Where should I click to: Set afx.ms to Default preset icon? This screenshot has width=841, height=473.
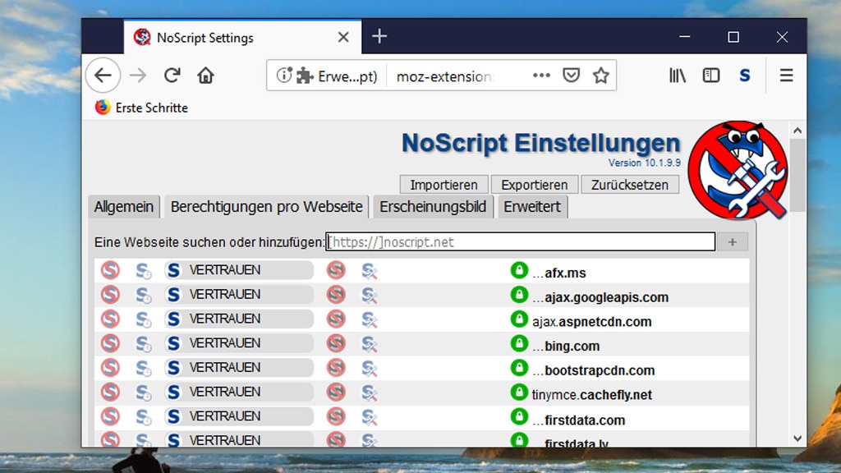point(111,269)
